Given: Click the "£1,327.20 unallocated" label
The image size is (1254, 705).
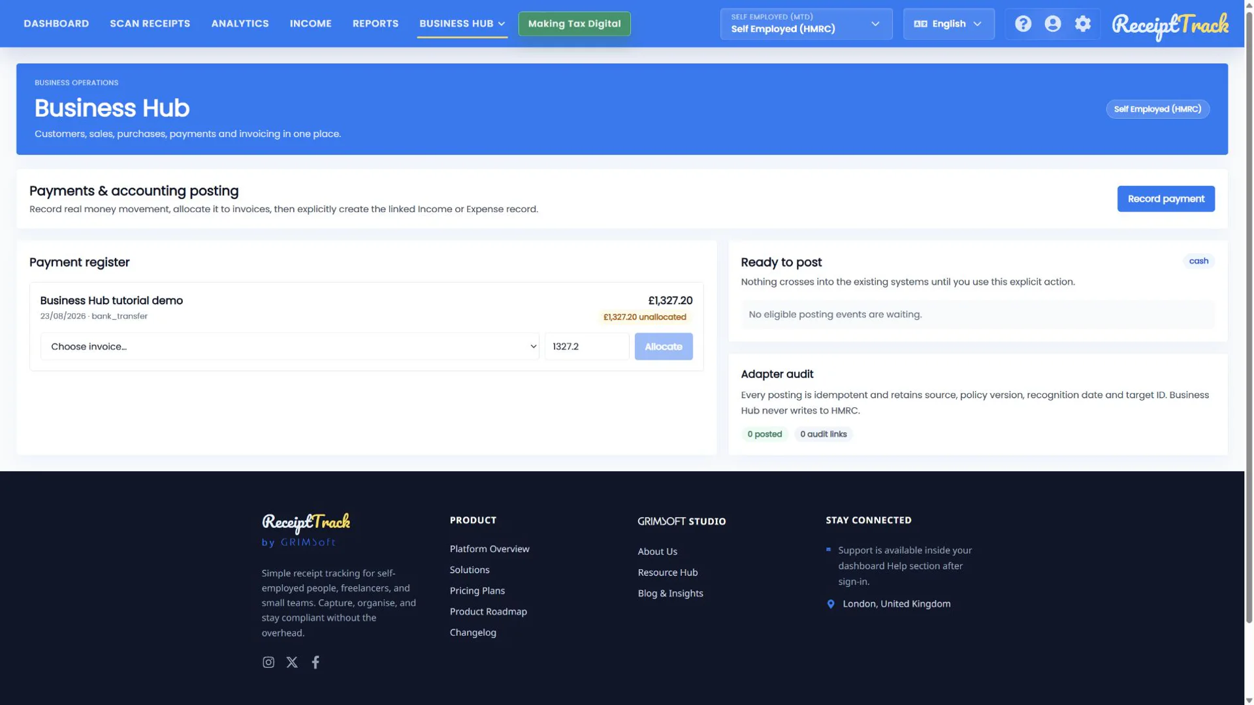Looking at the screenshot, I should point(645,317).
